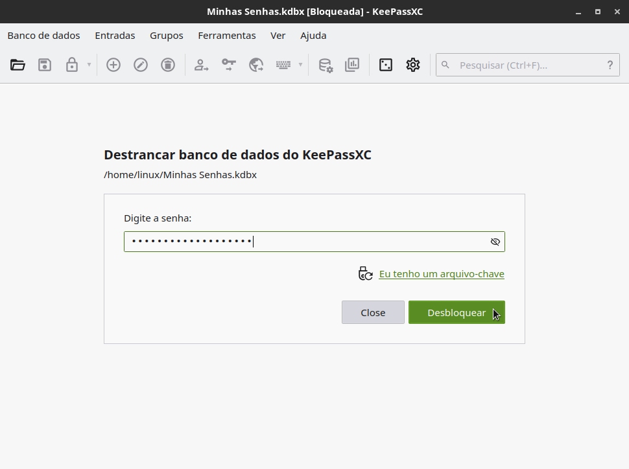The image size is (629, 469).
Task: Toggle password visibility eye icon
Action: click(495, 242)
